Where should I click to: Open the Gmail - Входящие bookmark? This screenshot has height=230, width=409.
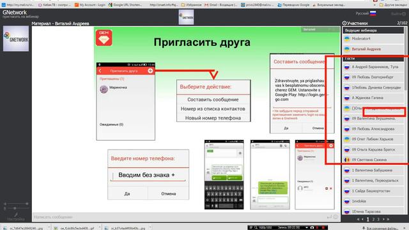click(220, 4)
